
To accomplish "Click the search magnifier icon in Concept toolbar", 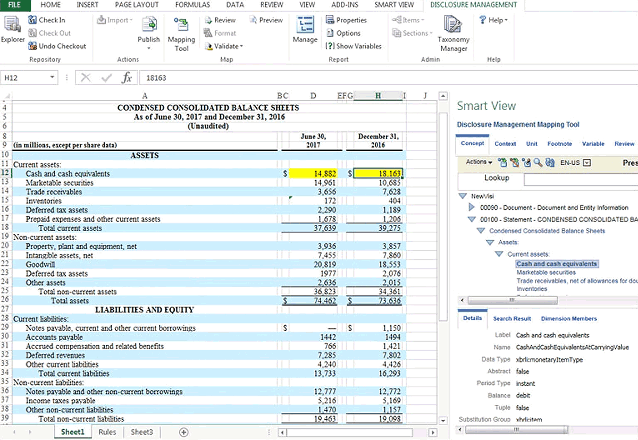I will click(x=538, y=163).
